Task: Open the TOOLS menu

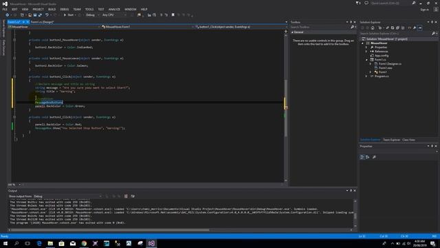Action: coord(89,9)
